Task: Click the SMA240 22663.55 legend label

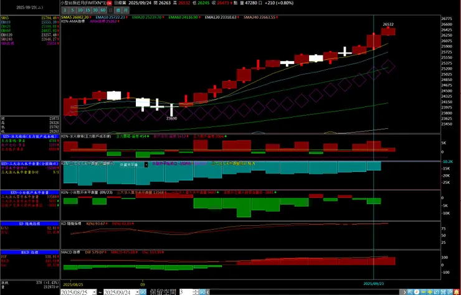Action: [259, 17]
